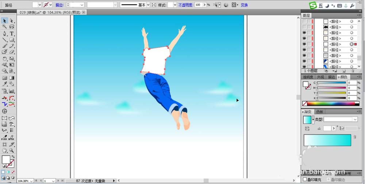
Task: Select the Perspective Grid tool
Action: [12, 71]
